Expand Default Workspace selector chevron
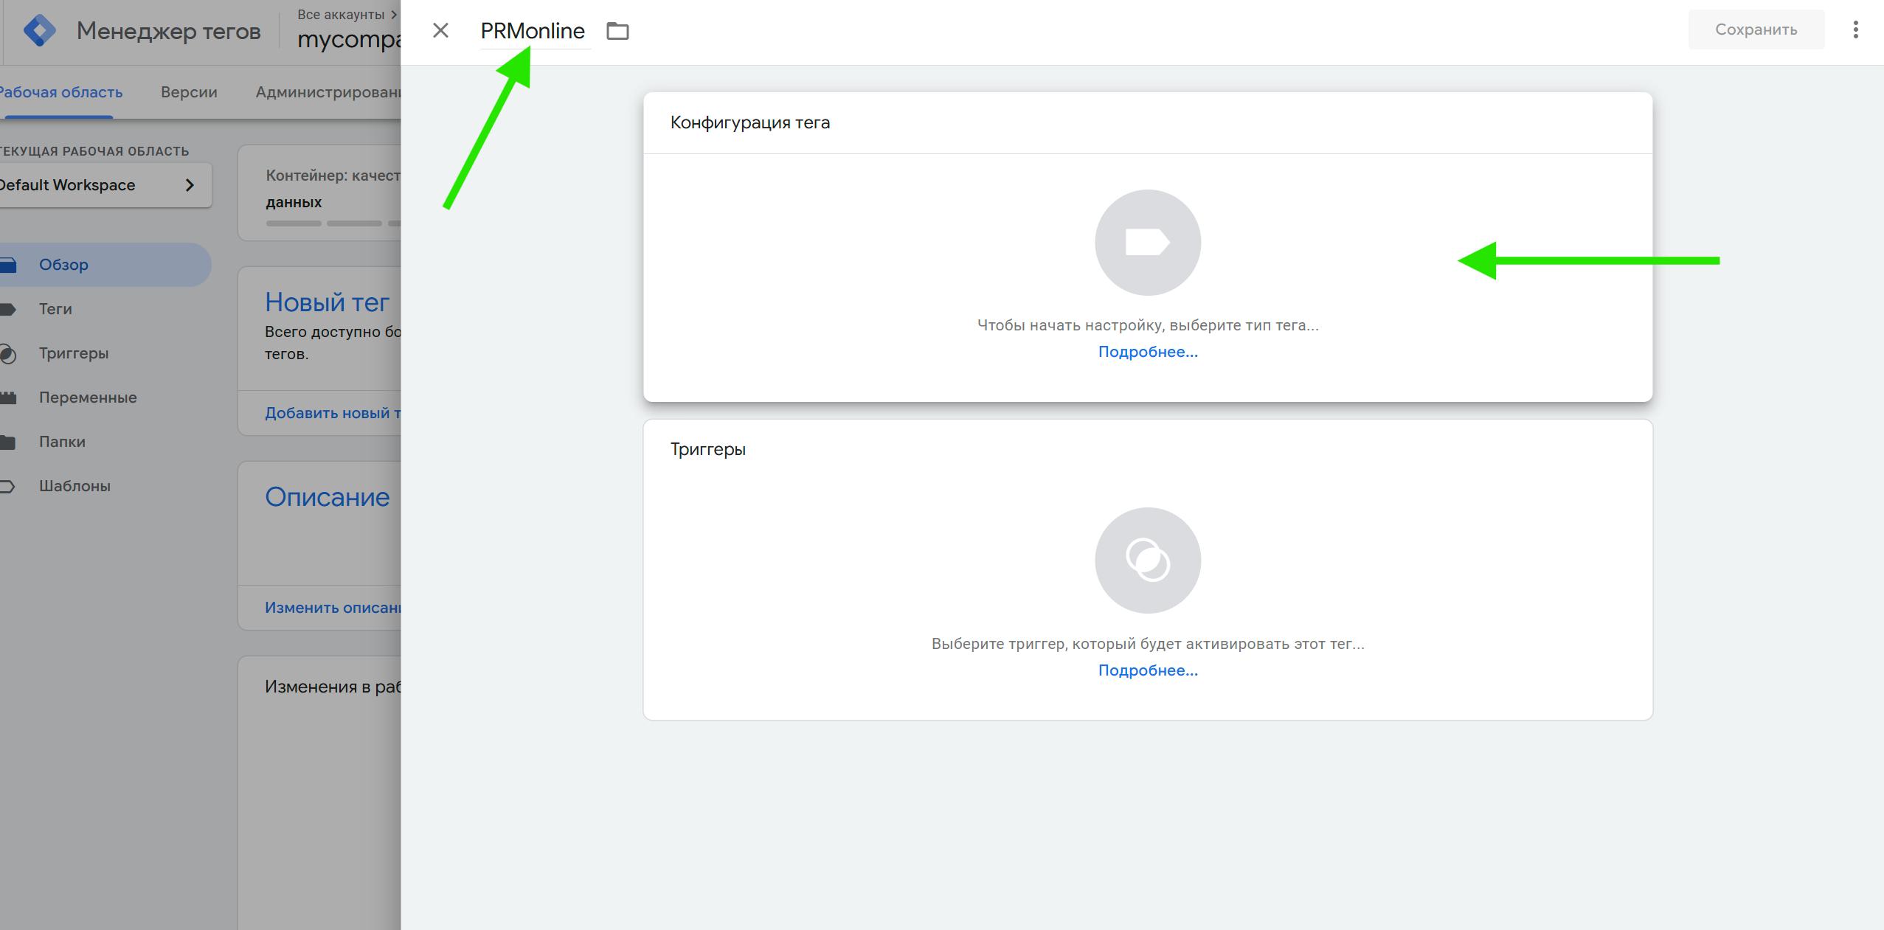The height and width of the screenshot is (930, 1884). (190, 185)
